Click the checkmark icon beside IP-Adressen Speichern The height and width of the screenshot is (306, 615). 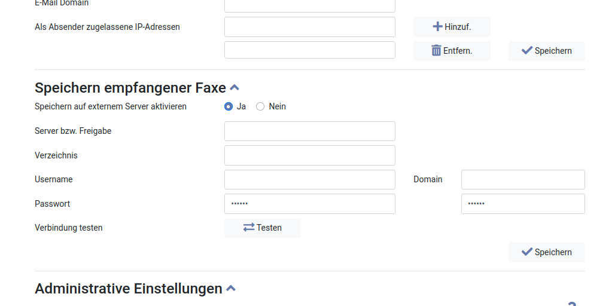pyautogui.click(x=526, y=51)
